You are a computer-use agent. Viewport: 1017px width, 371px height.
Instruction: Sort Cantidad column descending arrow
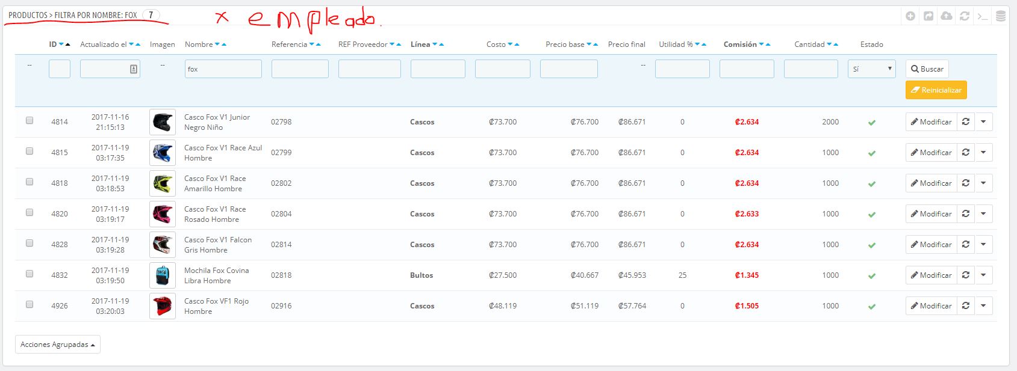coord(830,44)
